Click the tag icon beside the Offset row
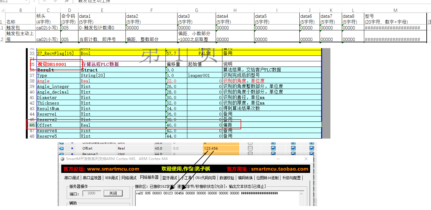 point(61,148)
